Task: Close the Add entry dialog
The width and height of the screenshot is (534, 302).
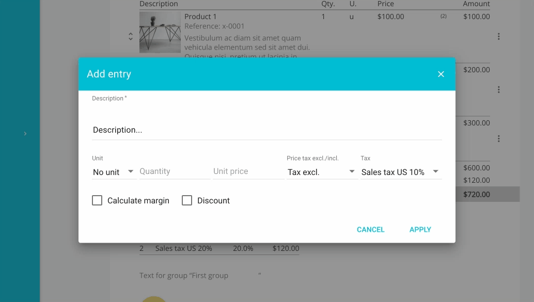Action: [x=441, y=74]
